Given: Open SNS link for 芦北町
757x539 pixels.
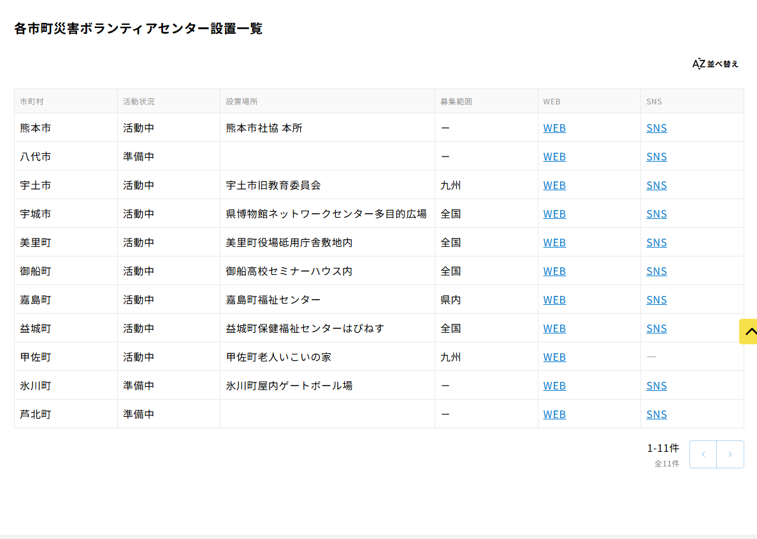Looking at the screenshot, I should [x=656, y=414].
